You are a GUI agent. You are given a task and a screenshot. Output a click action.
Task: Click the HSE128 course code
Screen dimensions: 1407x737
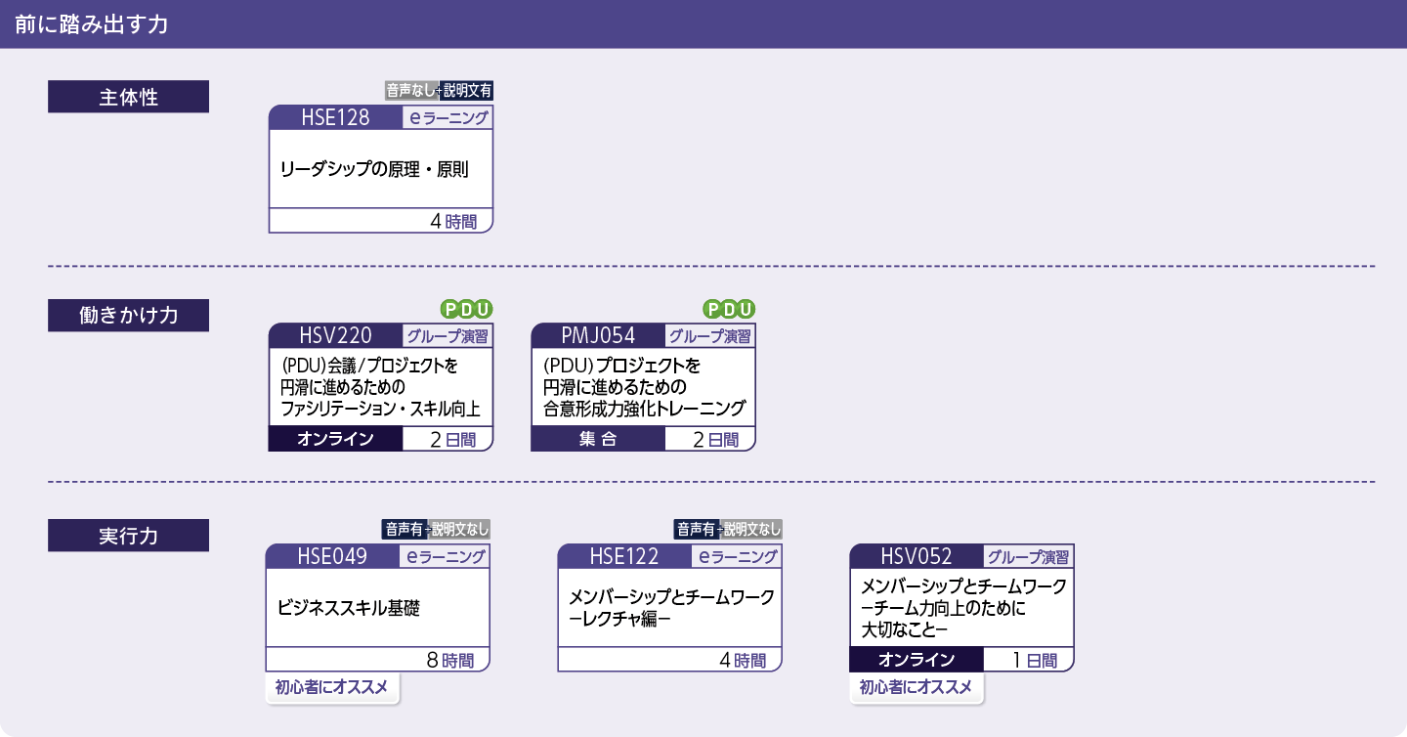click(x=336, y=117)
